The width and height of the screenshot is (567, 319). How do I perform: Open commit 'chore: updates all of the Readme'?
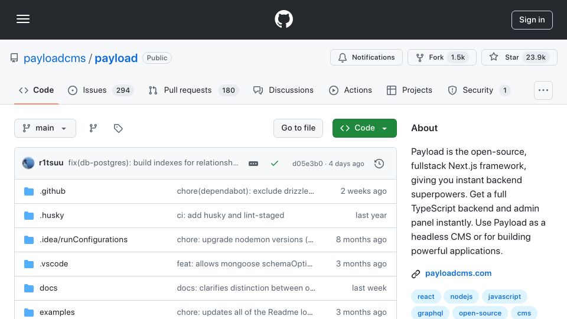245,312
